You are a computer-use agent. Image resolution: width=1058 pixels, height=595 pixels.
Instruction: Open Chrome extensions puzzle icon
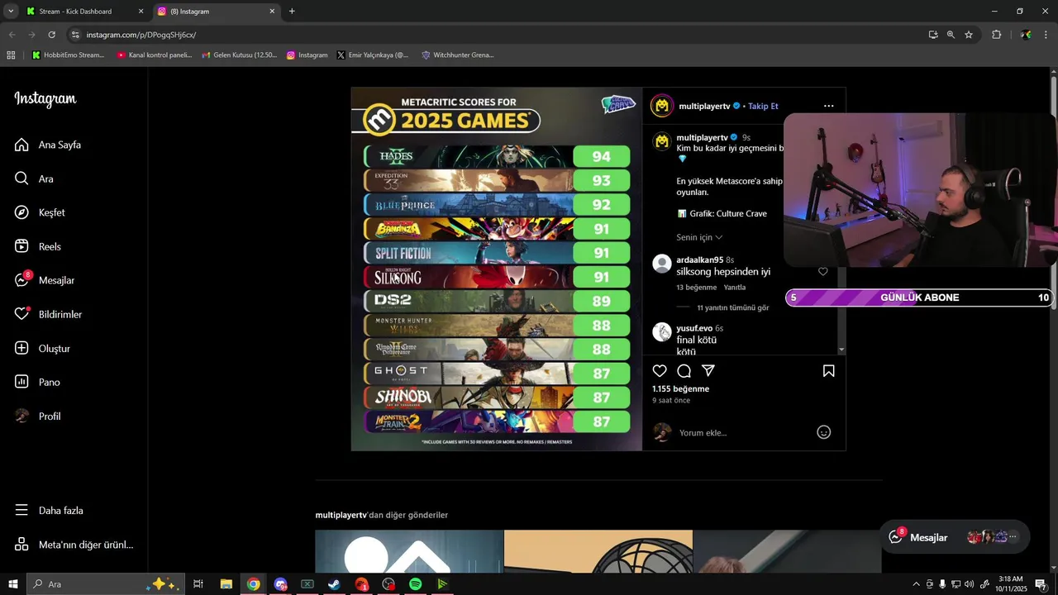tap(996, 35)
